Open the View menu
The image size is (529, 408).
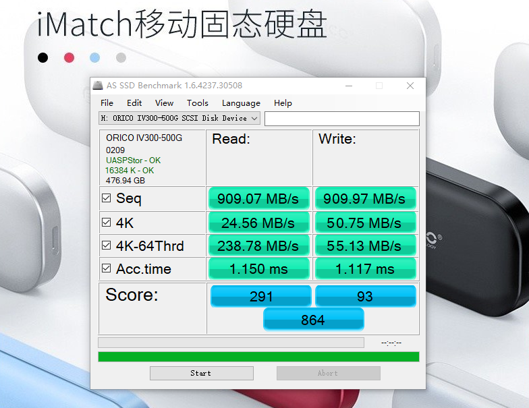(164, 103)
